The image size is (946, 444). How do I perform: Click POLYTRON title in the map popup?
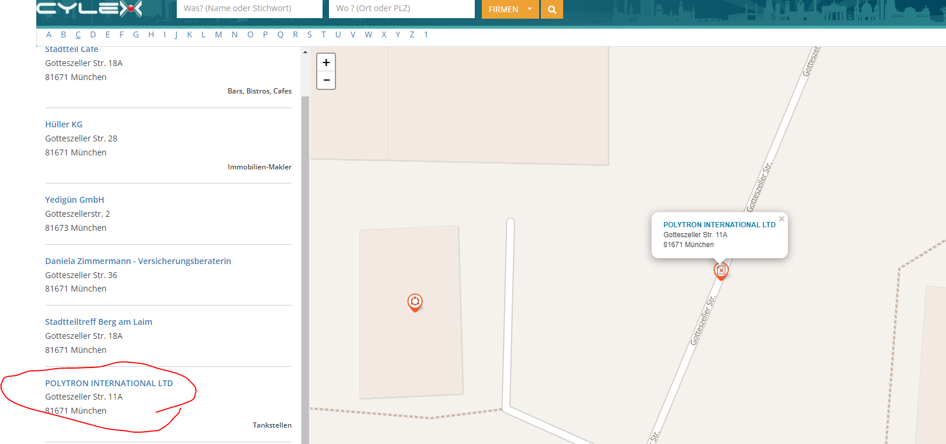[719, 225]
